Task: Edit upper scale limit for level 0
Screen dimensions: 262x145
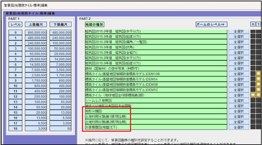Action: point(36,33)
